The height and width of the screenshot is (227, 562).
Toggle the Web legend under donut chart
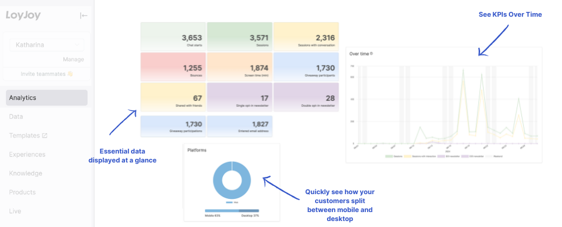[232, 203]
